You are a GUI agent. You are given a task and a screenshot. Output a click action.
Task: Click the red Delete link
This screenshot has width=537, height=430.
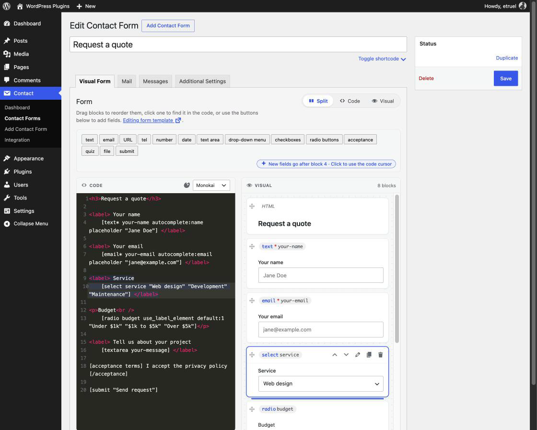click(426, 79)
